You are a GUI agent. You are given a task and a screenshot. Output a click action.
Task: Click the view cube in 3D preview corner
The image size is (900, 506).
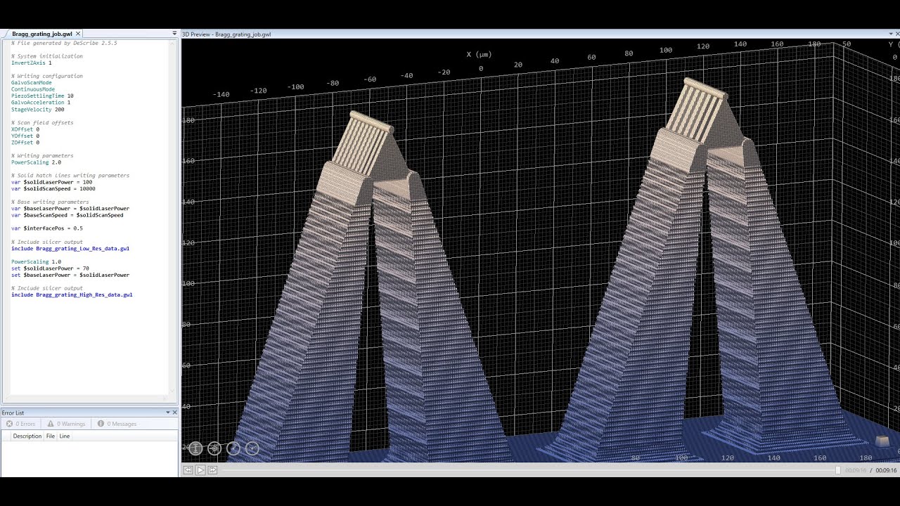(x=882, y=441)
